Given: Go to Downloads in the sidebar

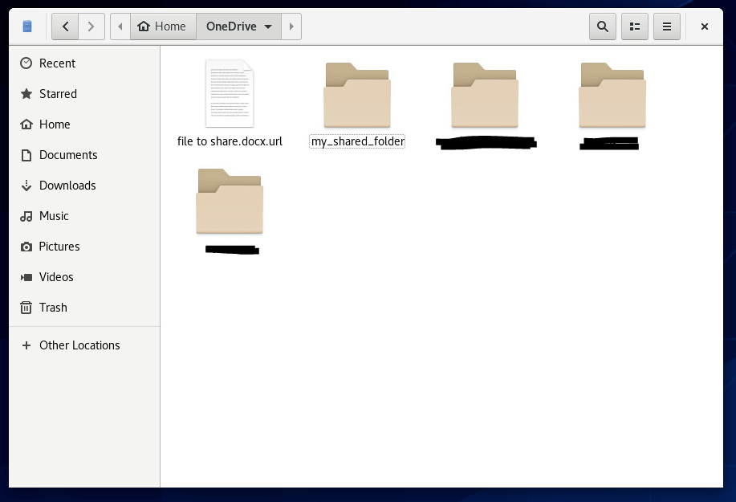Looking at the screenshot, I should [67, 186].
